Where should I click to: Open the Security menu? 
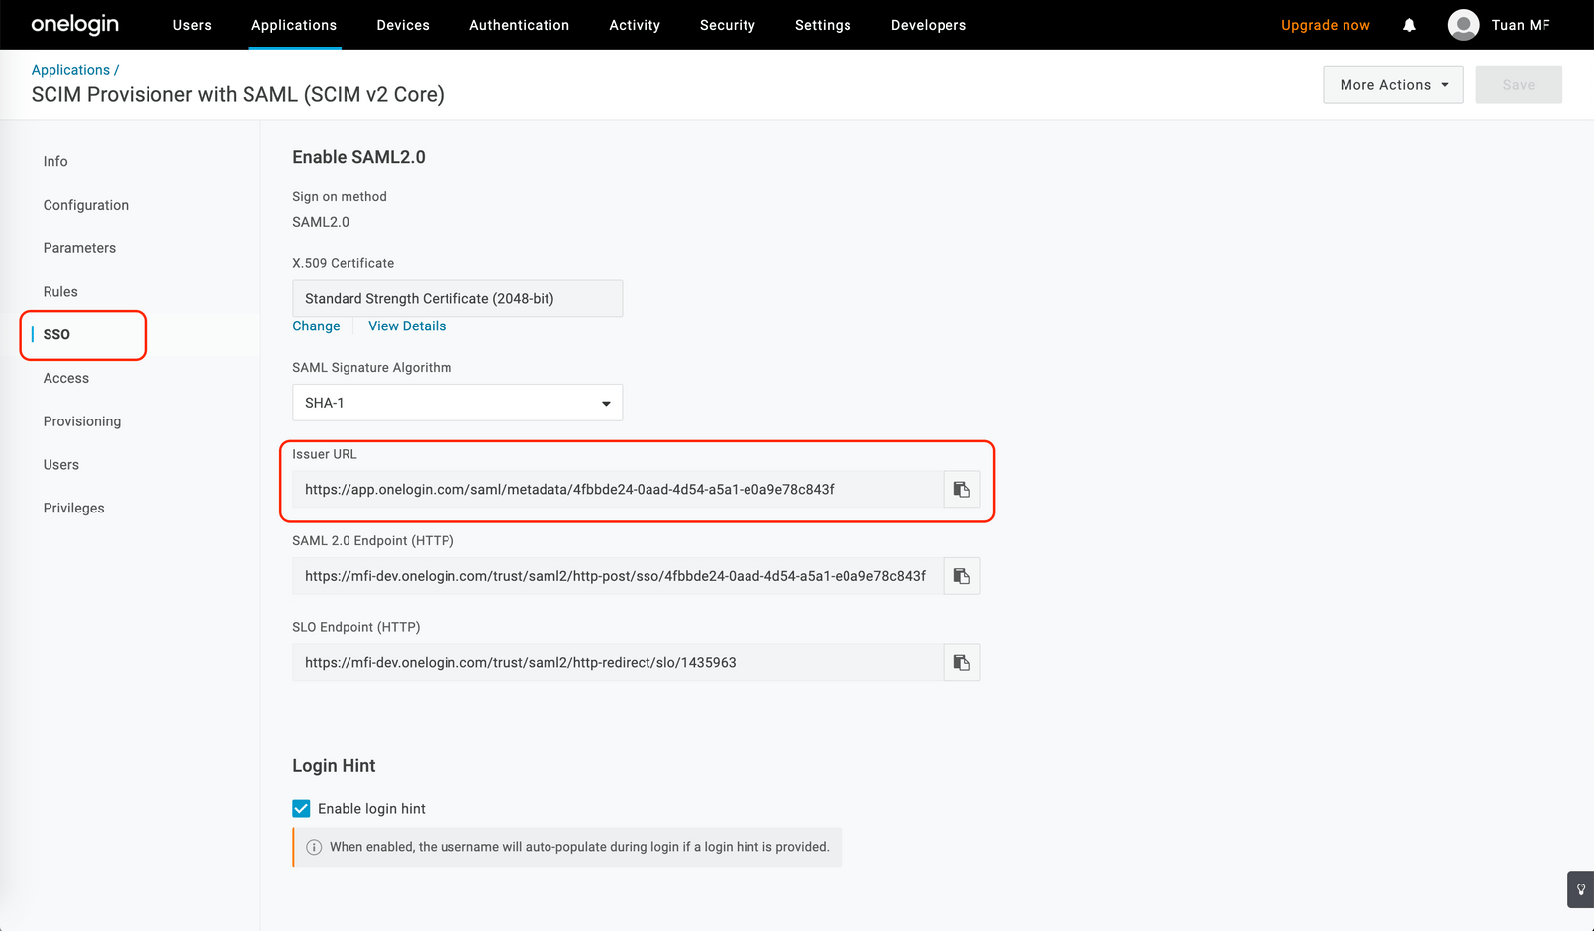pos(728,25)
